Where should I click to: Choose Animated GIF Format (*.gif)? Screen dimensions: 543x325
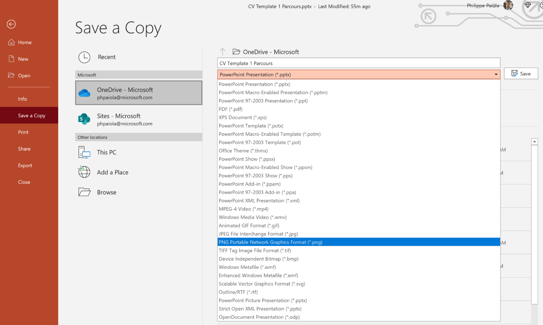point(358,226)
